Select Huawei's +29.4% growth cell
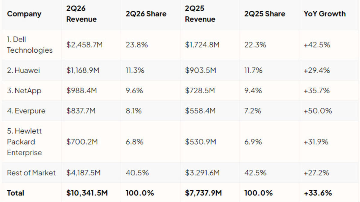This screenshot has height=202, width=360. coord(317,70)
